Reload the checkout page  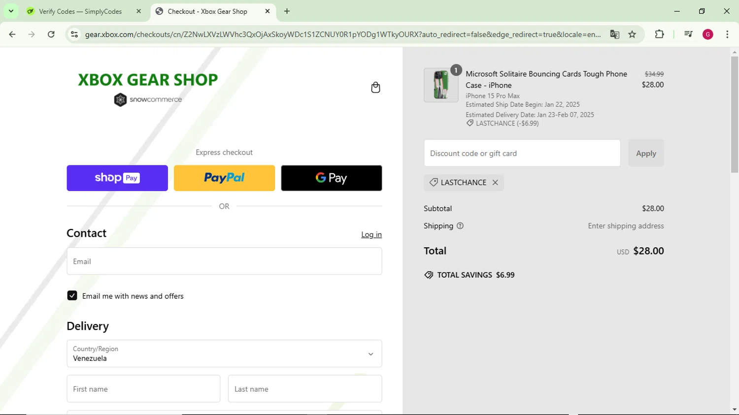click(51, 34)
